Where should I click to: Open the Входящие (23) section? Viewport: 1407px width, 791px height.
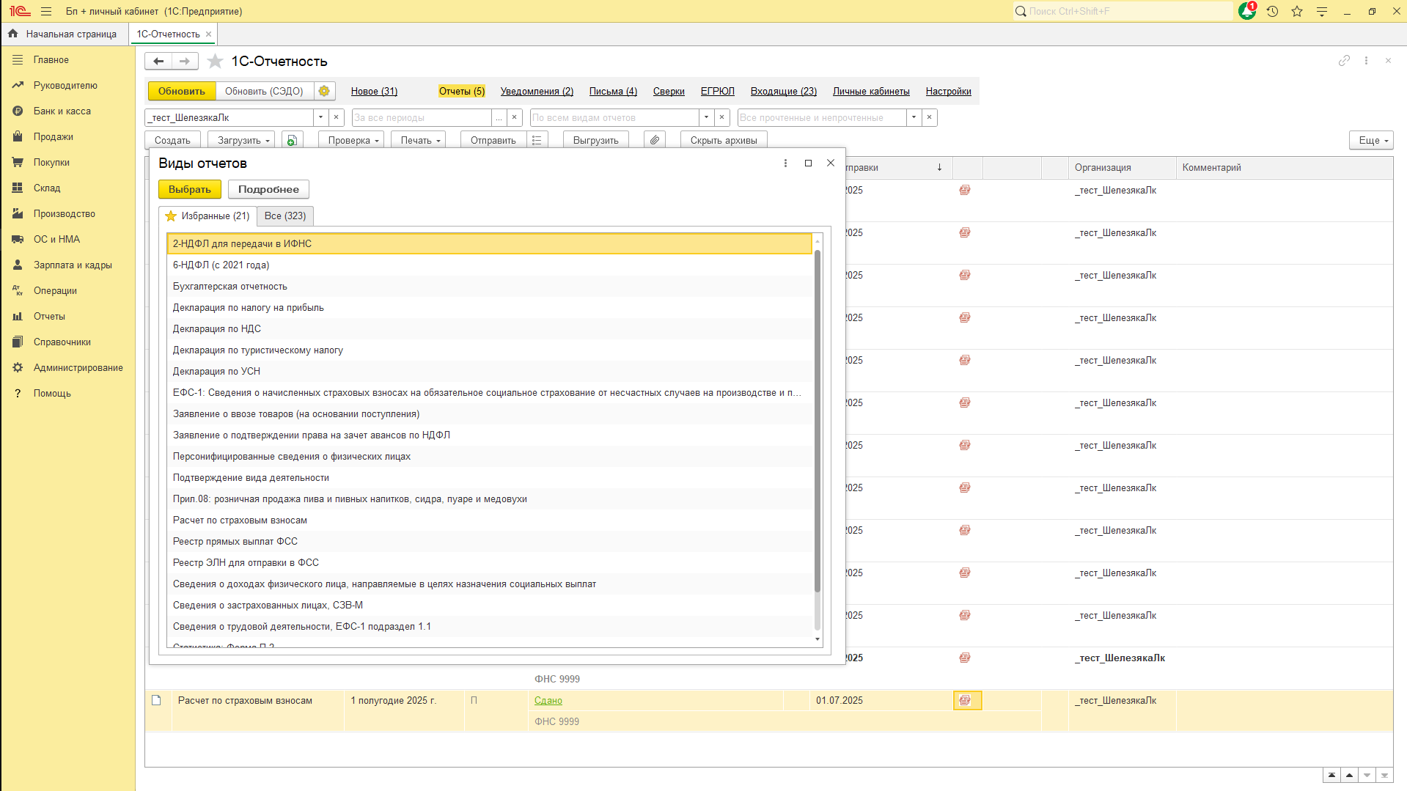pos(783,91)
